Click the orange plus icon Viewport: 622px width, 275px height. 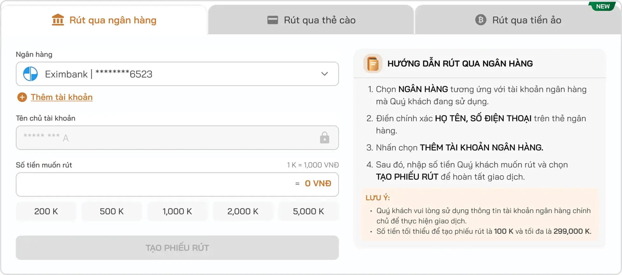(x=22, y=97)
